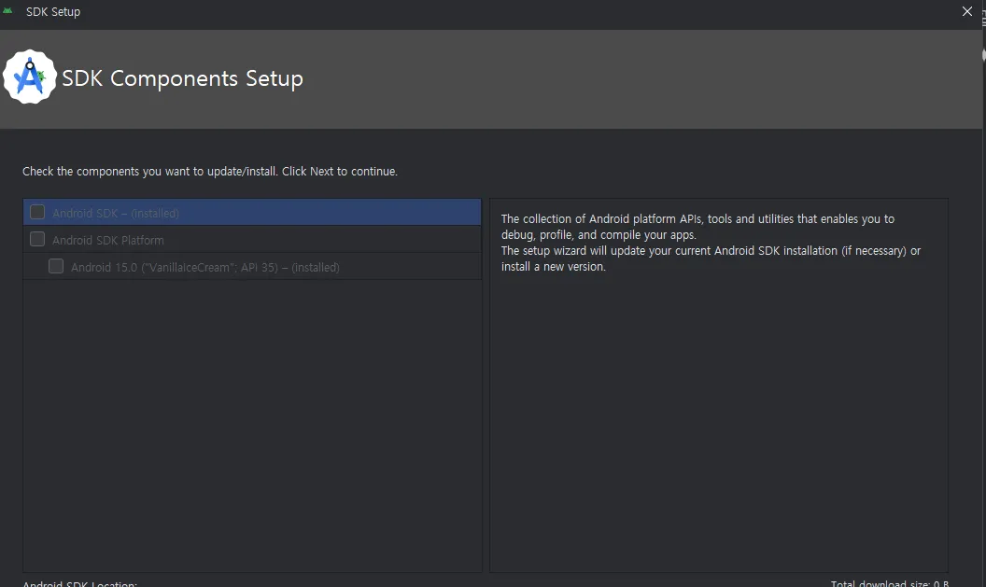
Task: Click the SDK Components Setup heading
Action: [182, 78]
